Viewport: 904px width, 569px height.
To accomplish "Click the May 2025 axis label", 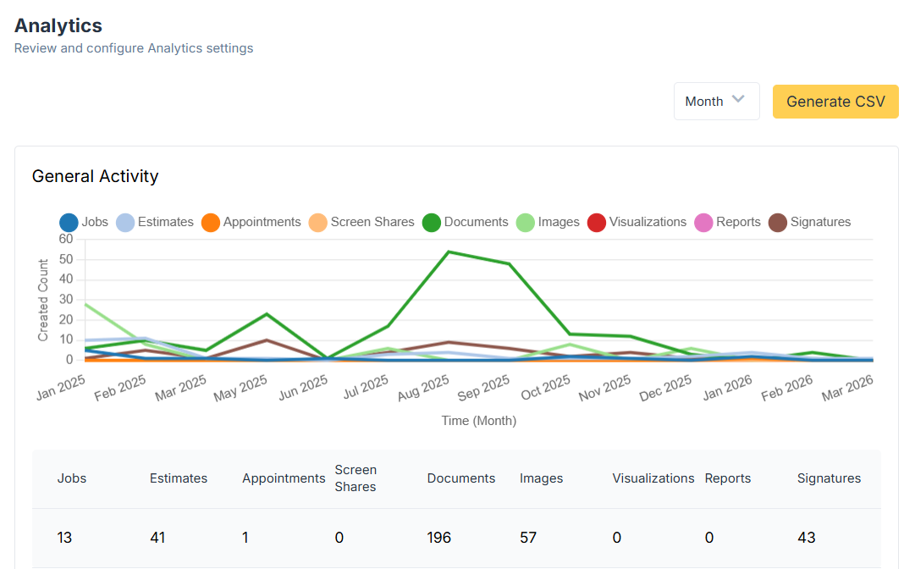I will pyautogui.click(x=241, y=388).
